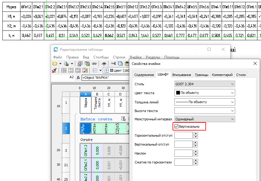Open the 'Файл' menu
The width and height of the screenshot is (261, 181).
(58, 57)
